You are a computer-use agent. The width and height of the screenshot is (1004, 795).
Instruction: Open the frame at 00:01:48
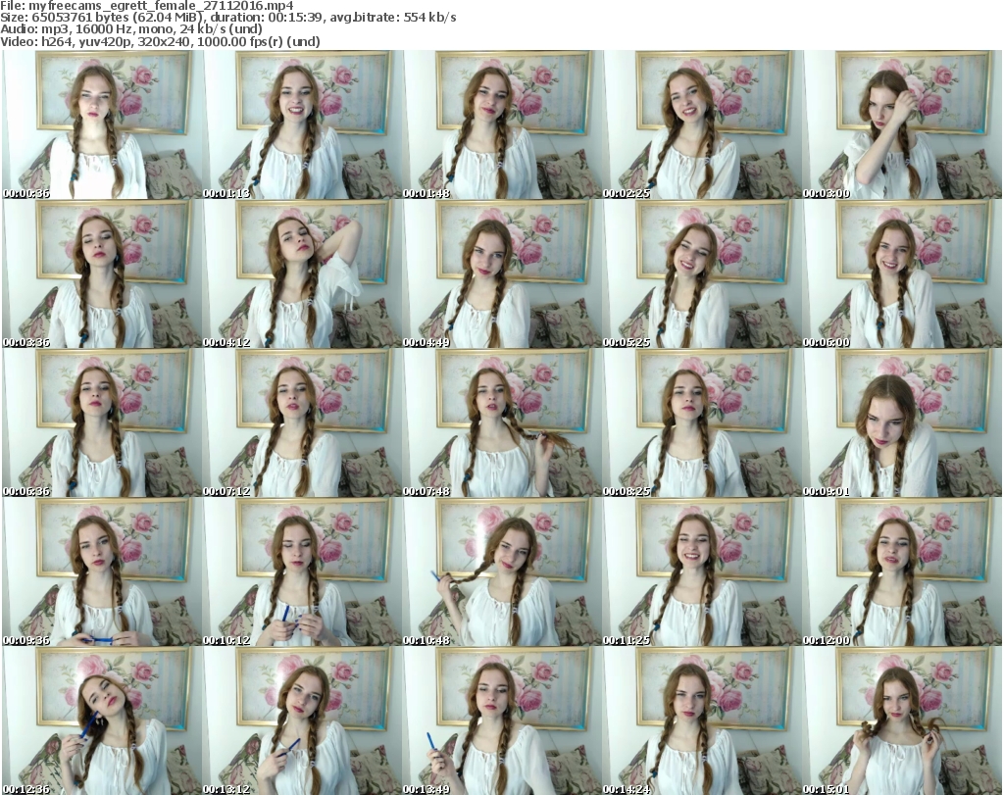pos(502,124)
